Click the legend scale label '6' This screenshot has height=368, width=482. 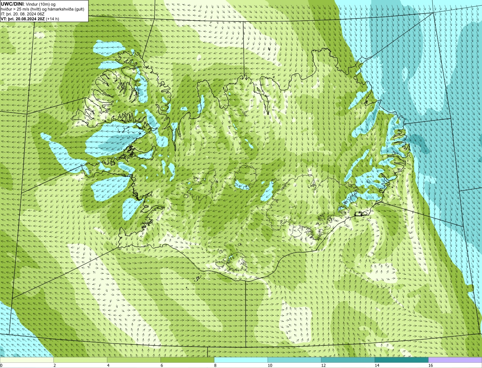click(x=162, y=365)
